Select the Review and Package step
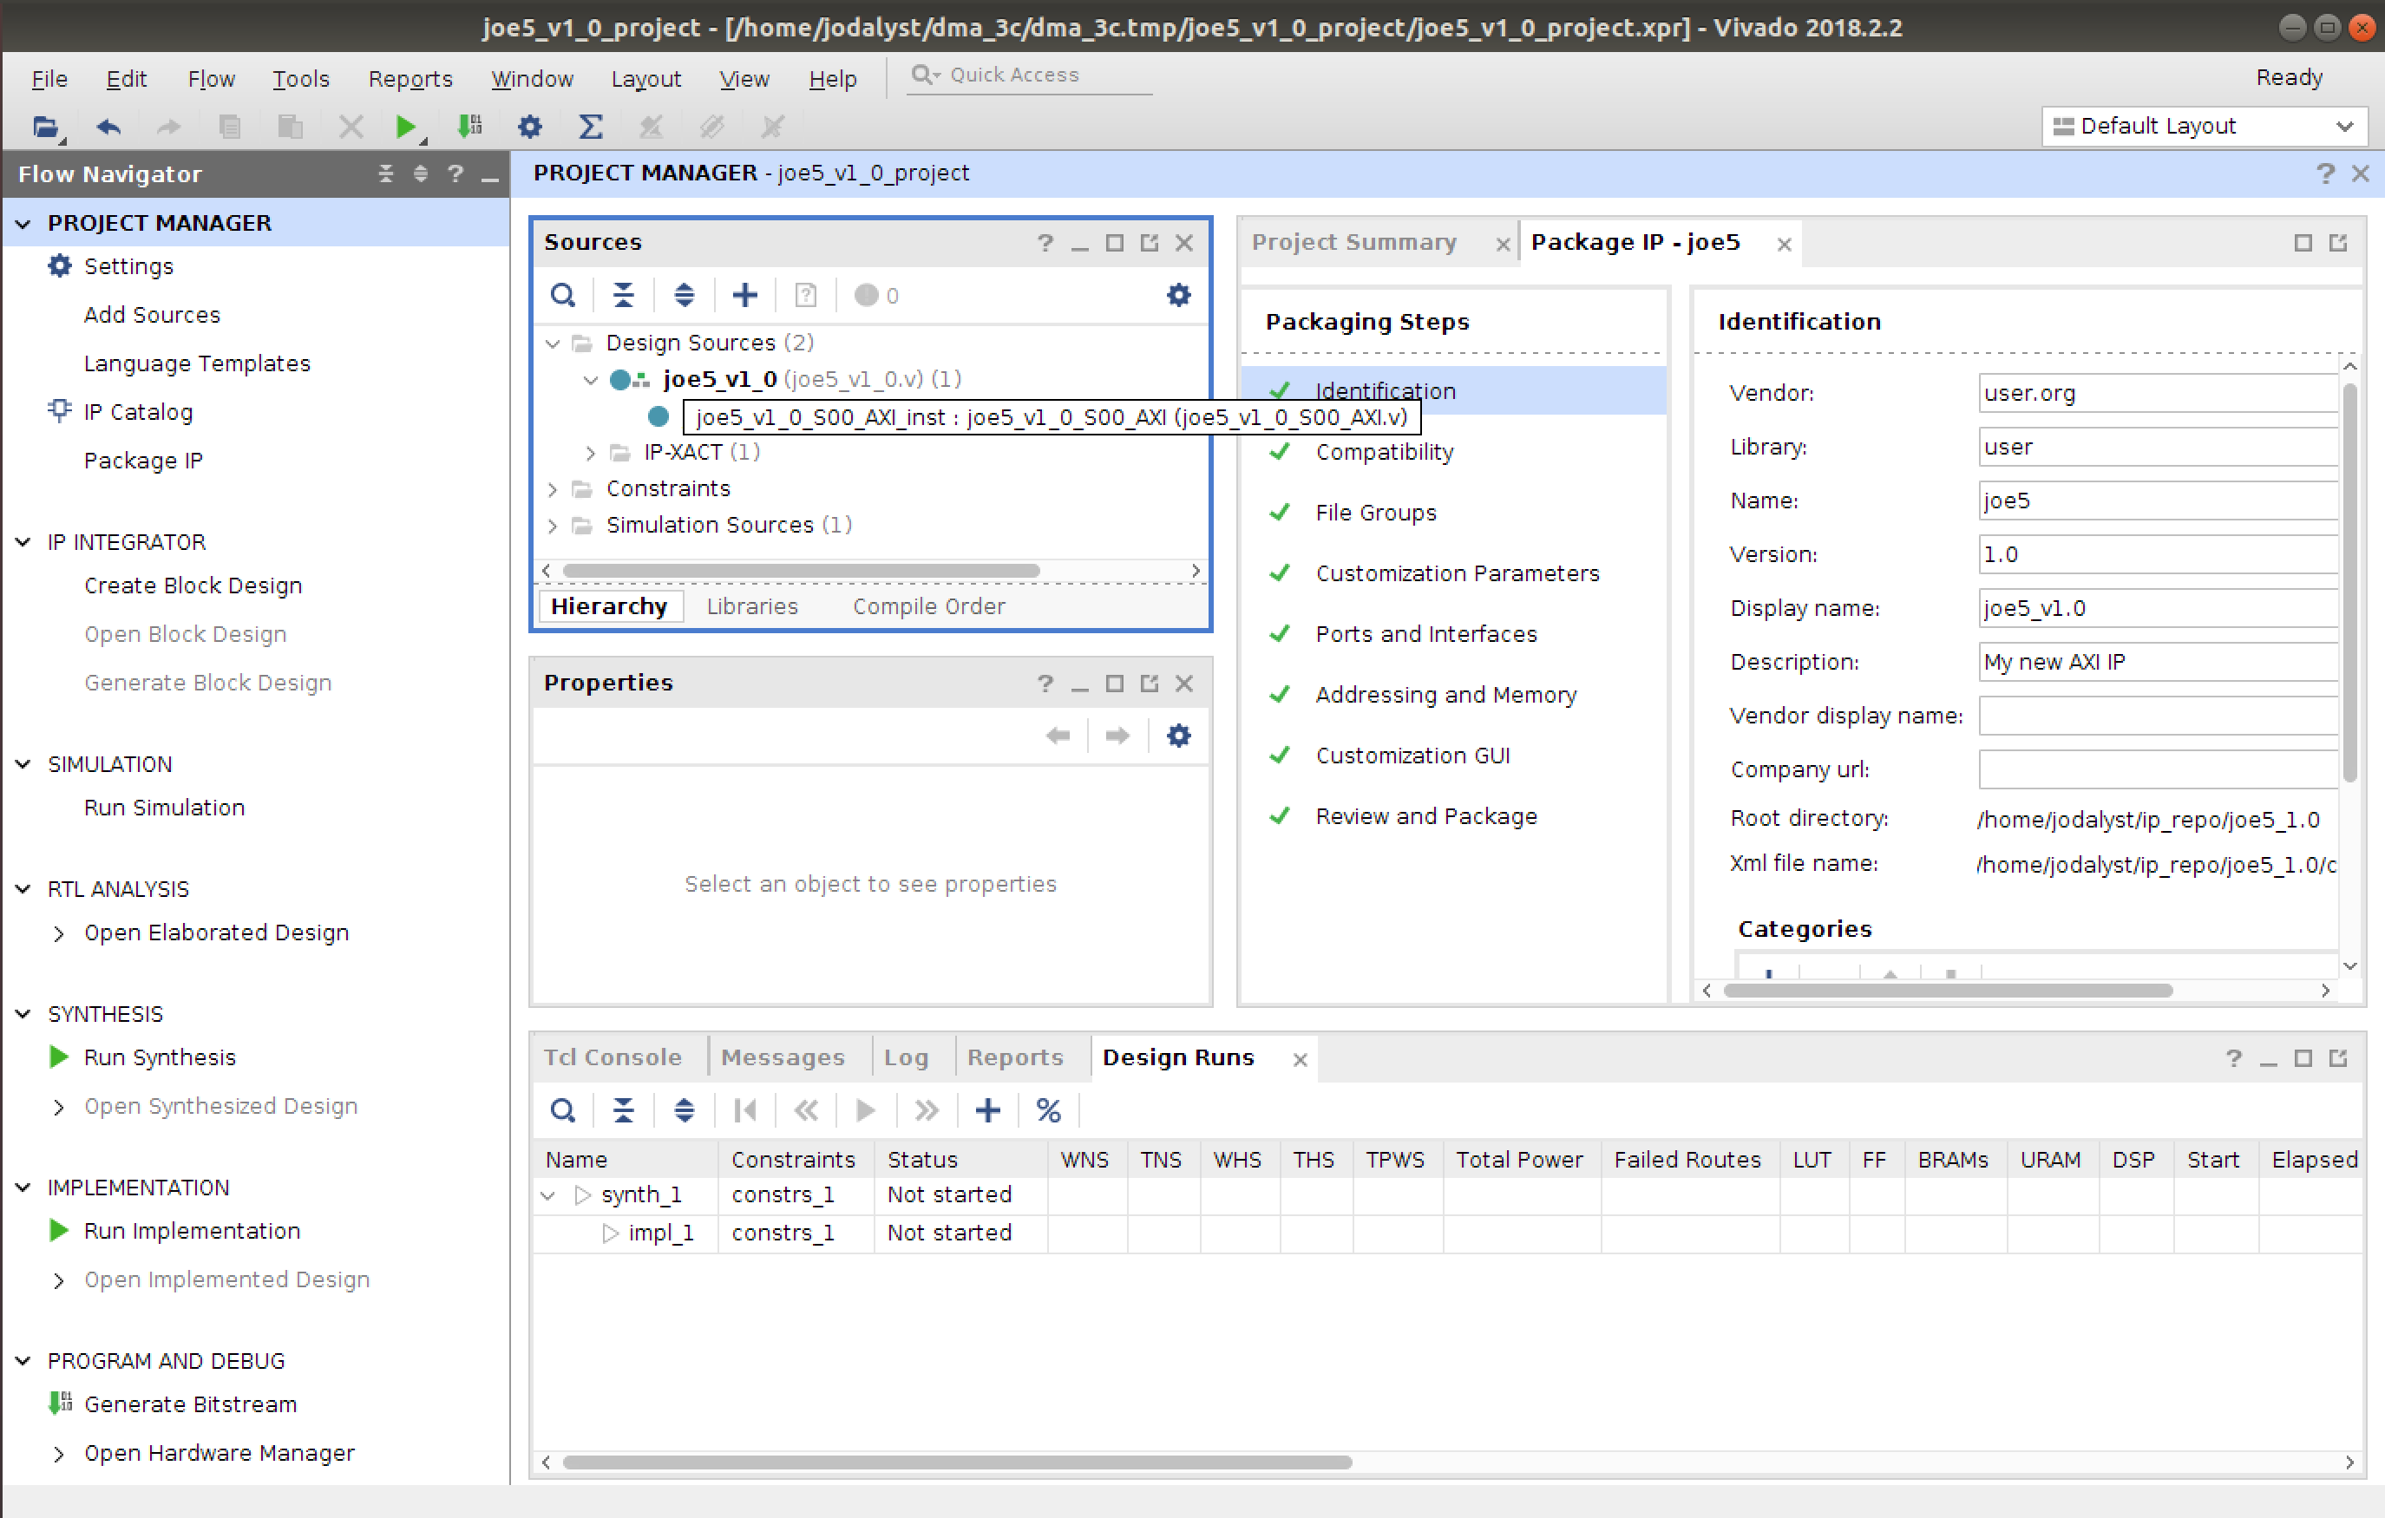The height and width of the screenshot is (1518, 2385). pos(1425,816)
